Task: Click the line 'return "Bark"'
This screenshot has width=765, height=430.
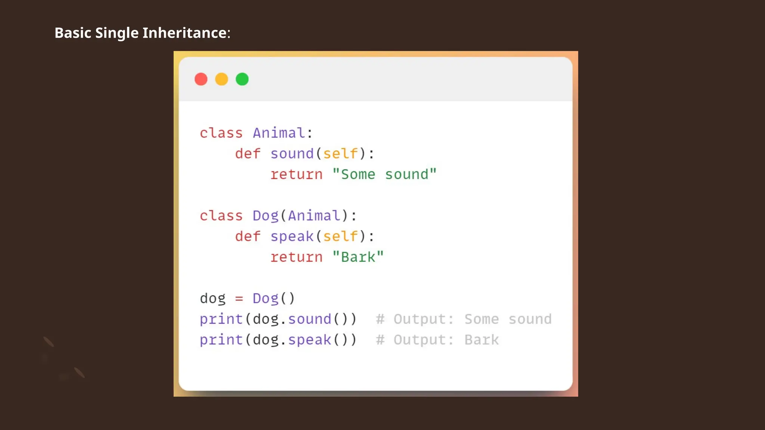Action: coord(327,257)
